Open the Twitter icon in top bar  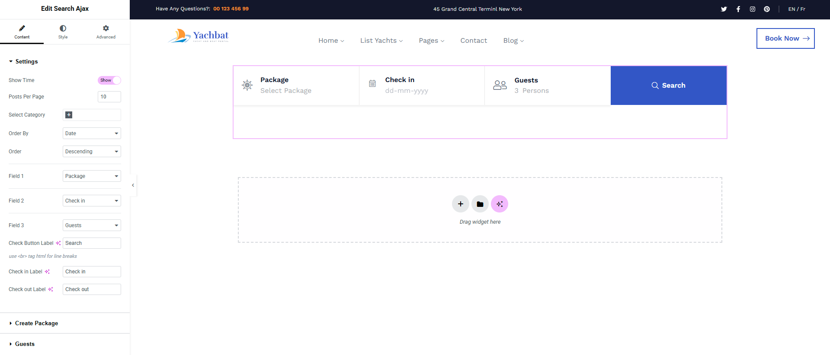pos(724,9)
